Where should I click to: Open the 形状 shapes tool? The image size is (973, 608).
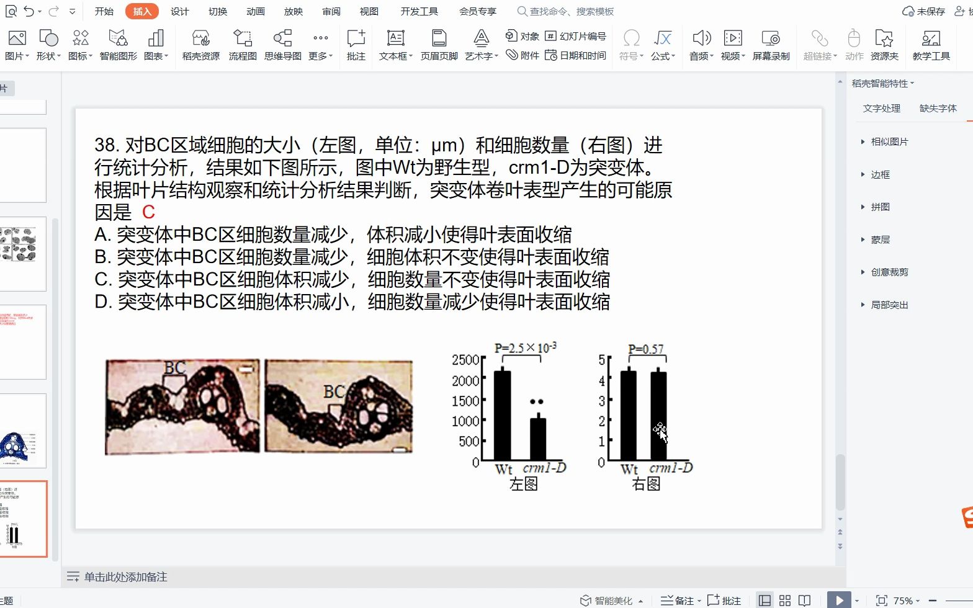48,45
